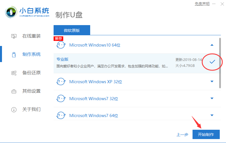Expand the Windows7 64位 arrow

click(x=212, y=115)
